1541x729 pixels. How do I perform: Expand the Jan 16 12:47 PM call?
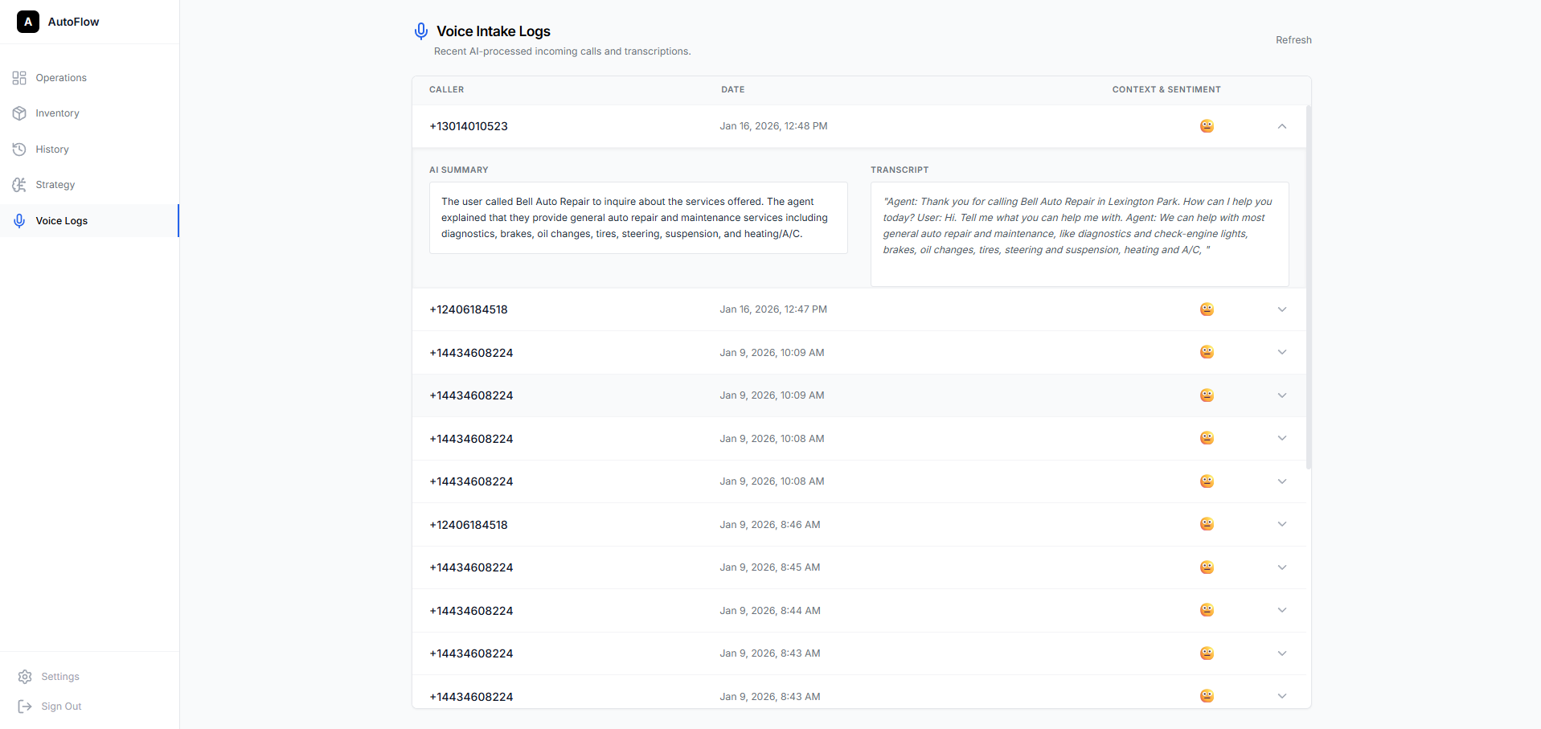point(1281,309)
